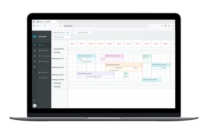The width and height of the screenshot is (208, 134).
Task: Open the Tue, 23 July date picker
Action: pyautogui.click(x=83, y=33)
